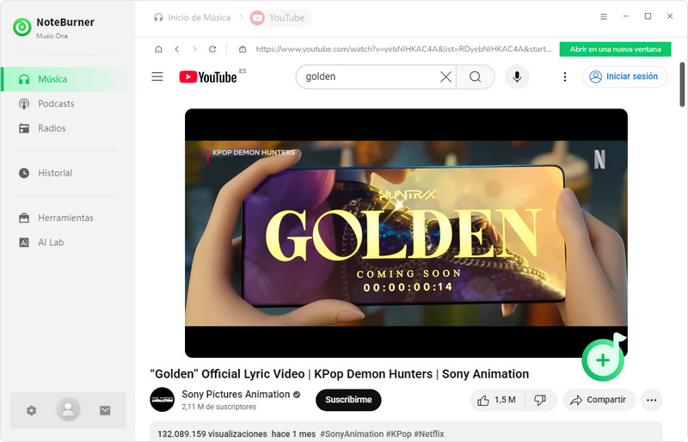This screenshot has height=442, width=688.
Task: Click the magnifier search button
Action: [476, 77]
